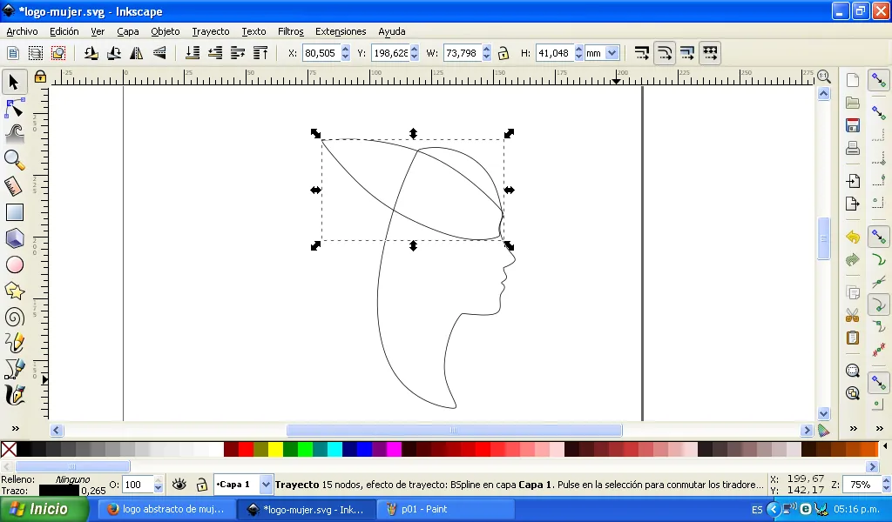892x522 pixels.
Task: Select the 3D Box tool
Action: point(14,238)
